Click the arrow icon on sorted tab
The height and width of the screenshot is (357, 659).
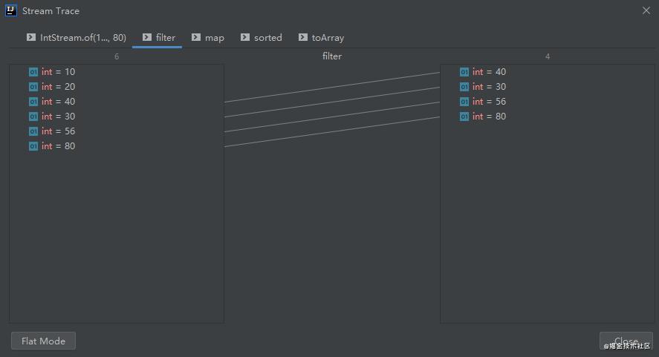coord(245,37)
